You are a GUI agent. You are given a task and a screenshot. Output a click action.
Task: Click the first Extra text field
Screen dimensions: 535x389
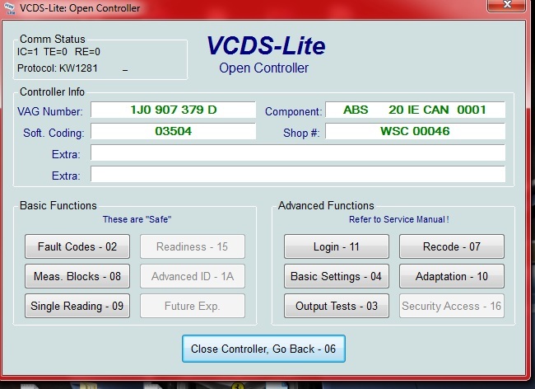297,152
